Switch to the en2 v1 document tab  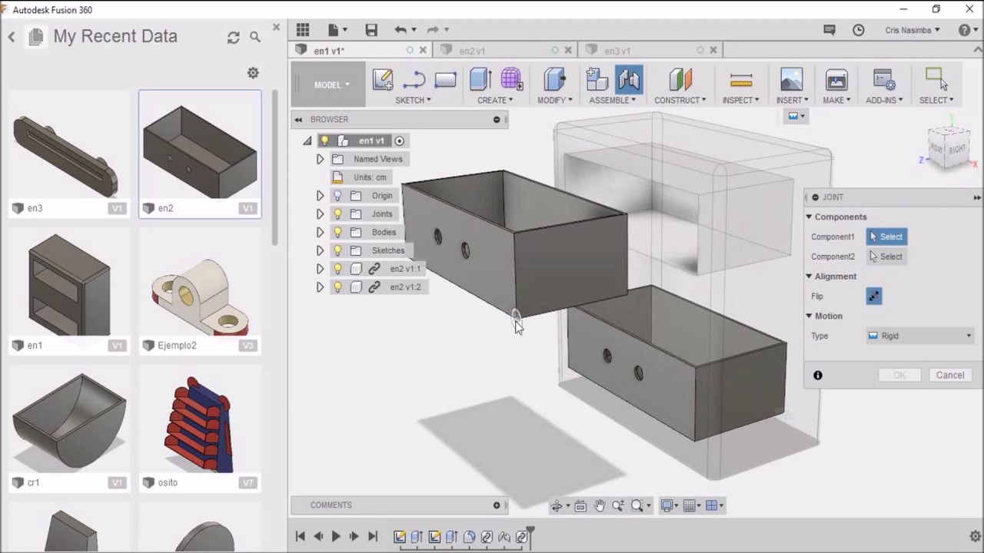point(472,51)
